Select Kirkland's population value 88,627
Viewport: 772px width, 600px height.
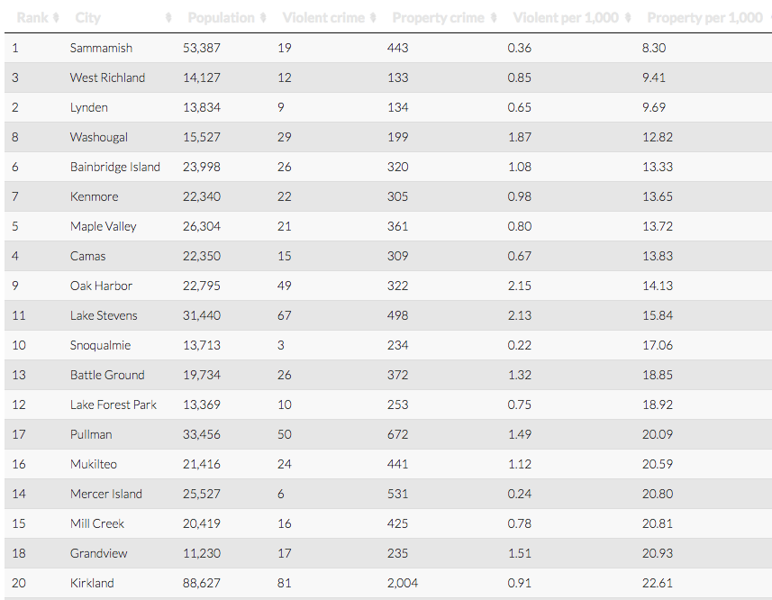pos(204,583)
